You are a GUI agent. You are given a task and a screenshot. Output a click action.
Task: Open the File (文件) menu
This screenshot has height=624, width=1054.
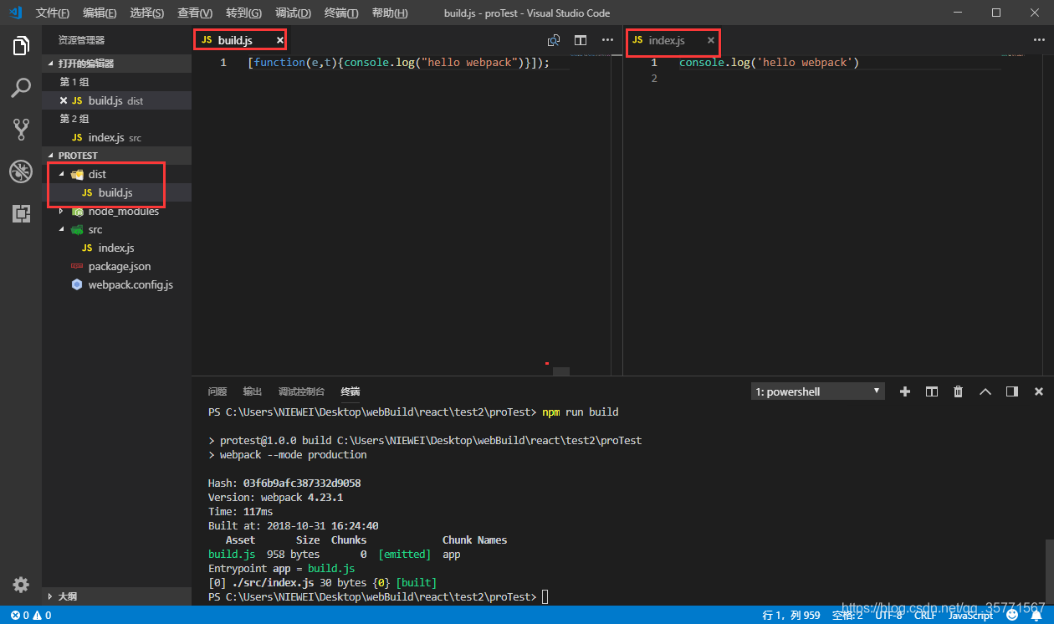point(53,13)
